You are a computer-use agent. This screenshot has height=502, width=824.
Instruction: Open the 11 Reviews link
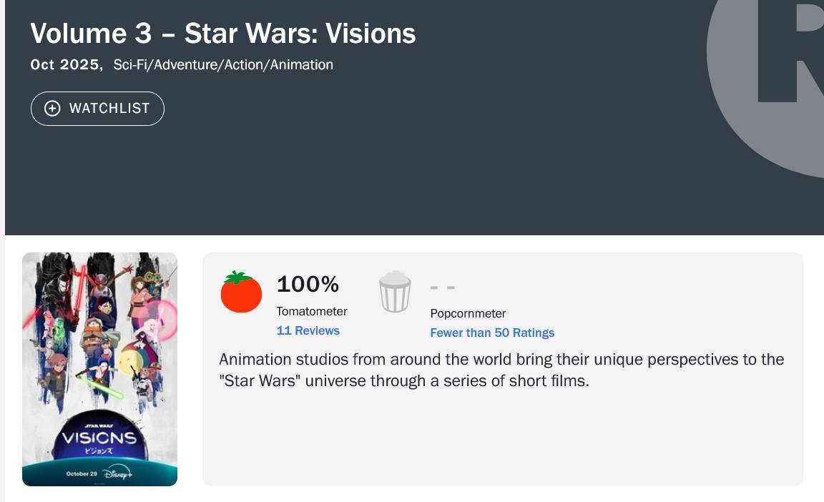[308, 330]
